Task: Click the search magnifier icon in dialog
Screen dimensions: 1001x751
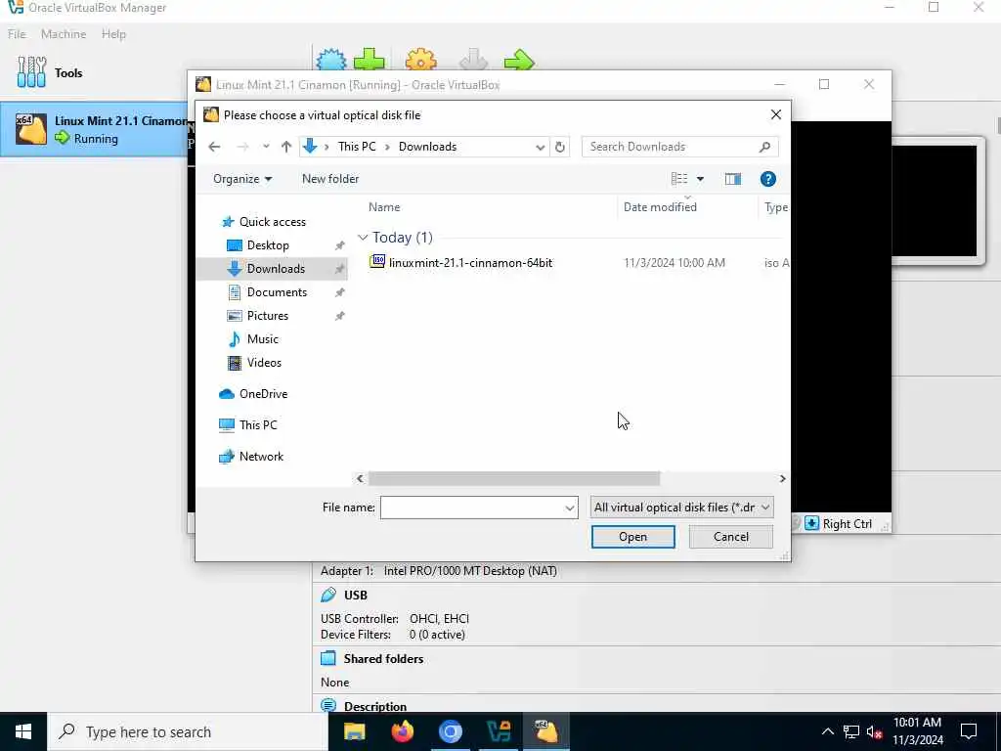Action: 764,147
